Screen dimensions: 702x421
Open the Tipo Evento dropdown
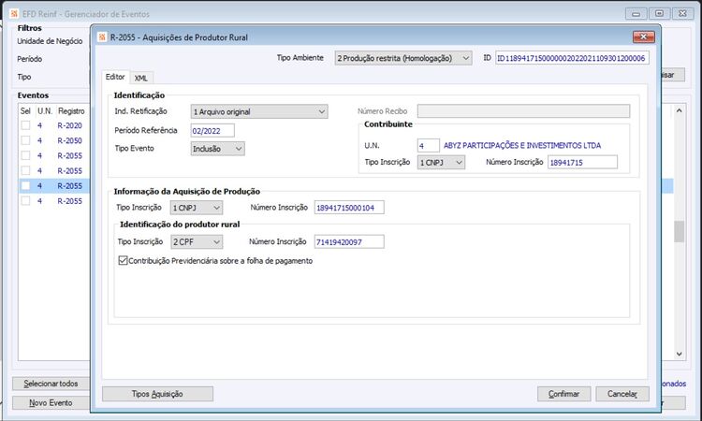pyautogui.click(x=217, y=149)
